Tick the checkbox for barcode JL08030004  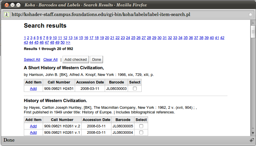141,133
